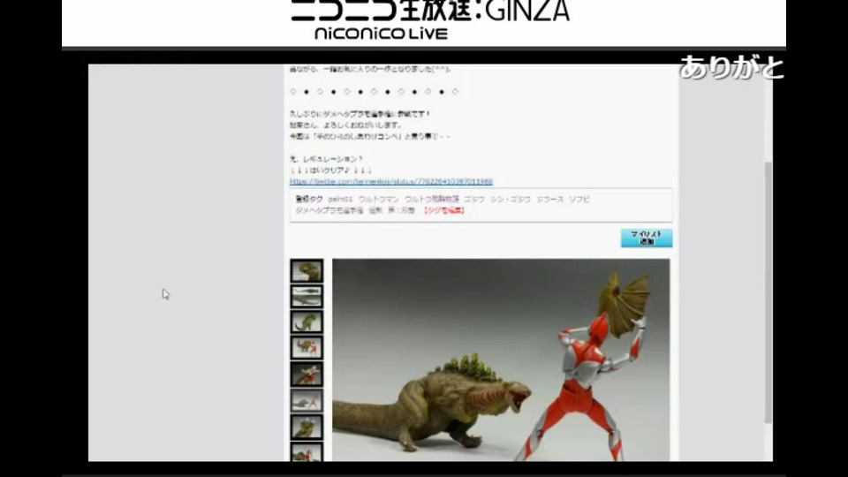Select the seventh thumbnail of monster front view
The image size is (848, 477).
(307, 427)
